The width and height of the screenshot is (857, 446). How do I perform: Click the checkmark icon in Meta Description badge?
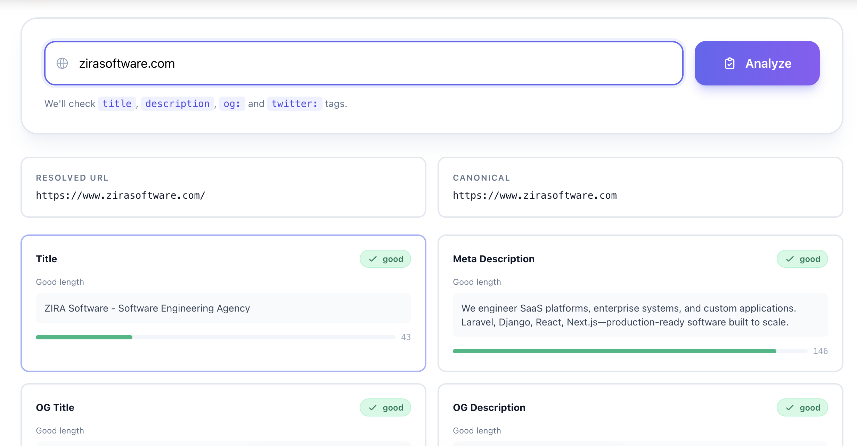pyautogui.click(x=790, y=258)
